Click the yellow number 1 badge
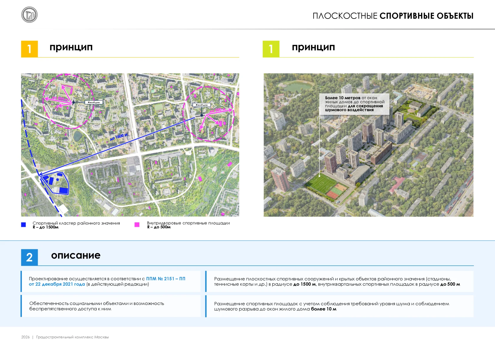The image size is (495, 350). point(29,49)
